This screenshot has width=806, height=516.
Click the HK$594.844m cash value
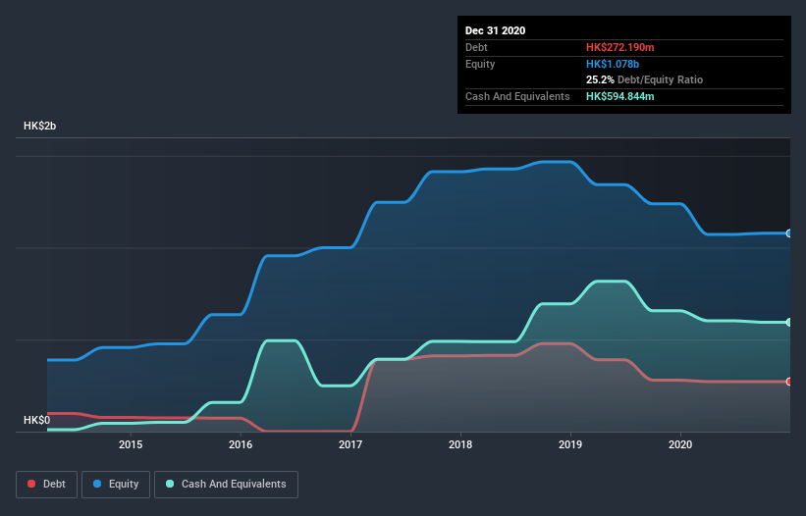[x=619, y=96]
